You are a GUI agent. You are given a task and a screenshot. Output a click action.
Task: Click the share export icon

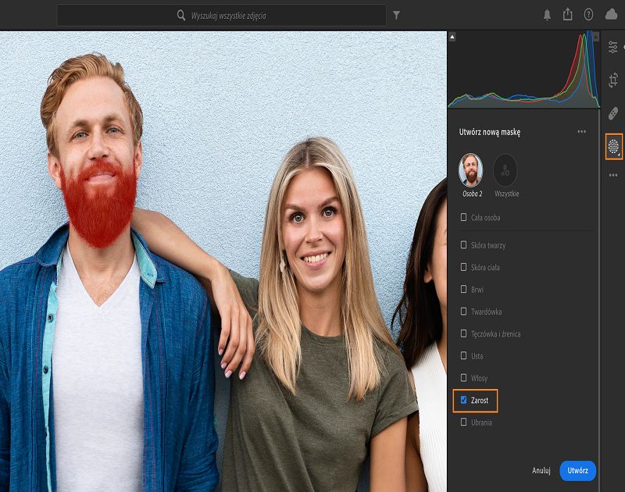tap(568, 15)
